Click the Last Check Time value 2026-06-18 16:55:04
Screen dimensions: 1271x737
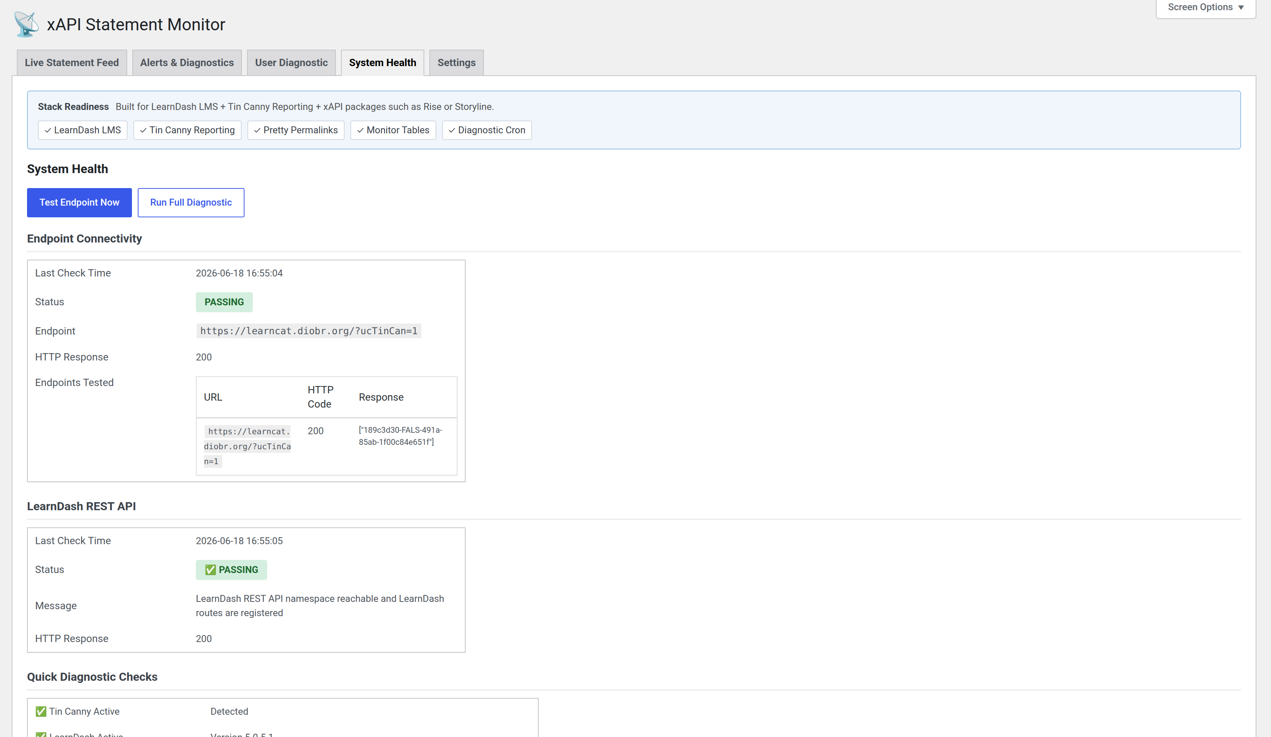pos(239,273)
